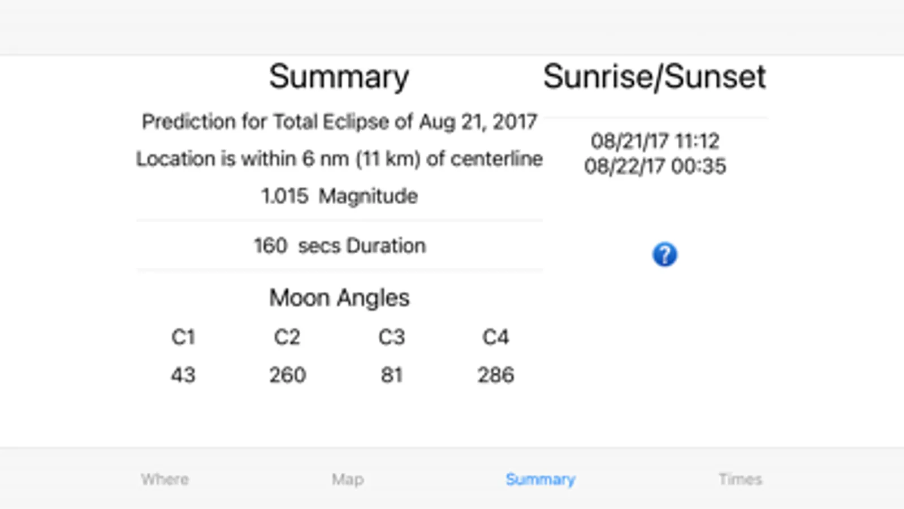
Task: Click the centerline location distance text
Action: pyautogui.click(x=339, y=159)
